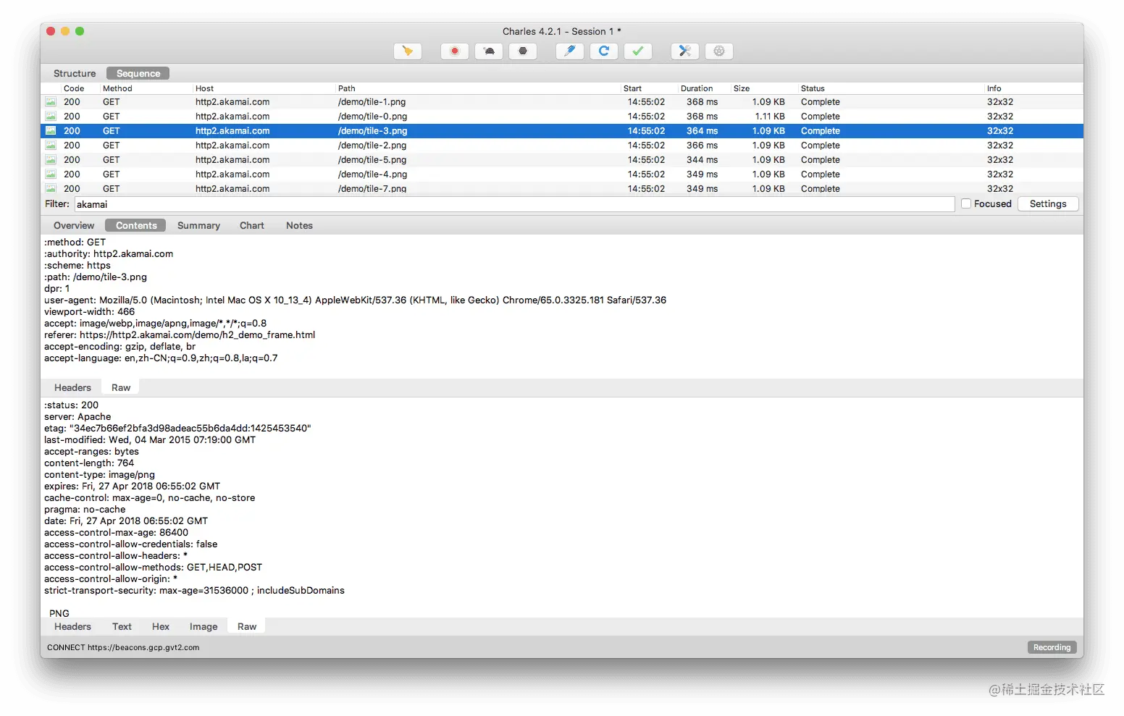The width and height of the screenshot is (1124, 716).
Task: Enable throttling with the turtle icon
Action: 489,51
